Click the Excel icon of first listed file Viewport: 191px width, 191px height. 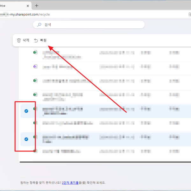click(x=36, y=53)
